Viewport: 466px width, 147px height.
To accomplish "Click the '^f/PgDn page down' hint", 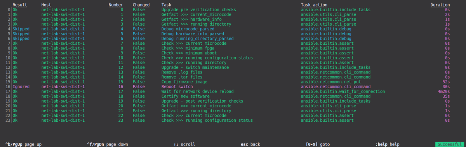I will (107, 144).
